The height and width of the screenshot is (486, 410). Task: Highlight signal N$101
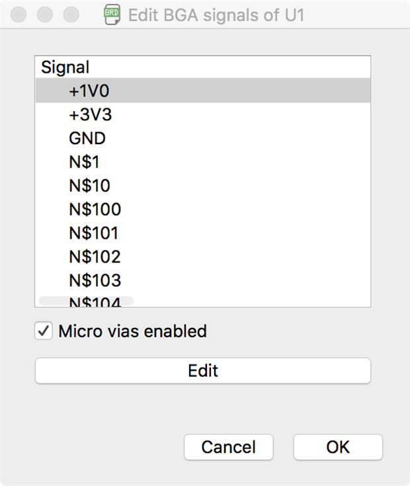pos(94,233)
